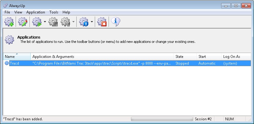Click the Add Application gear icon
This screenshot has width=254, height=124.
[9, 22]
